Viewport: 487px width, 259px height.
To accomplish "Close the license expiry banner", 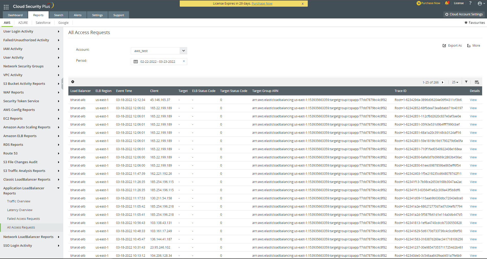I will (x=303, y=4).
